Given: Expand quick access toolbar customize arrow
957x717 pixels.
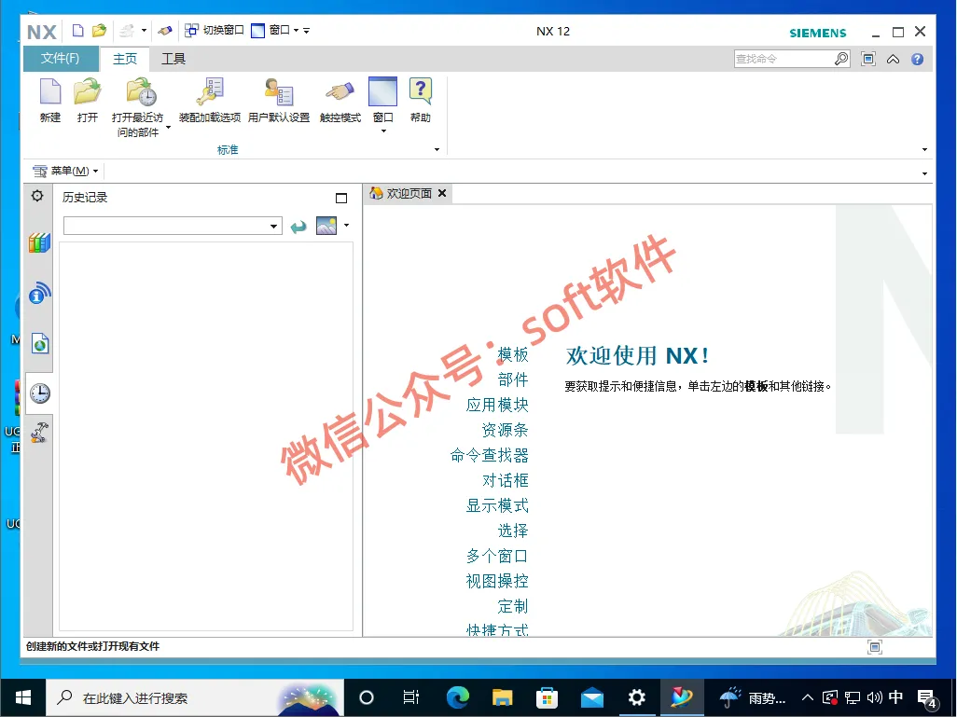Looking at the screenshot, I should click(x=306, y=31).
